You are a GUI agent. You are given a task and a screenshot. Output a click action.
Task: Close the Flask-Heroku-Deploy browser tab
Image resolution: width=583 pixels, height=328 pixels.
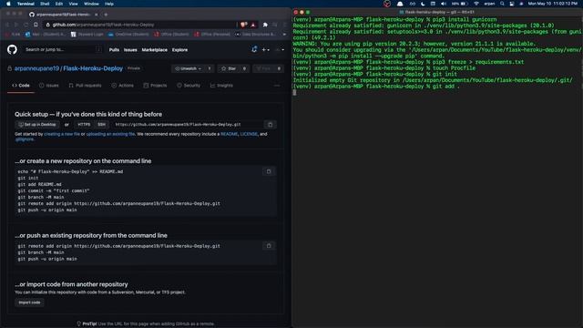(x=97, y=15)
